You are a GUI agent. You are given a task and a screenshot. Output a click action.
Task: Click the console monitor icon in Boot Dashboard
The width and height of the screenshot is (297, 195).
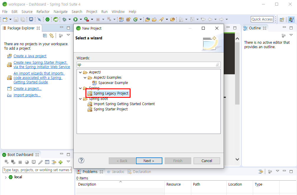pos(34,162)
